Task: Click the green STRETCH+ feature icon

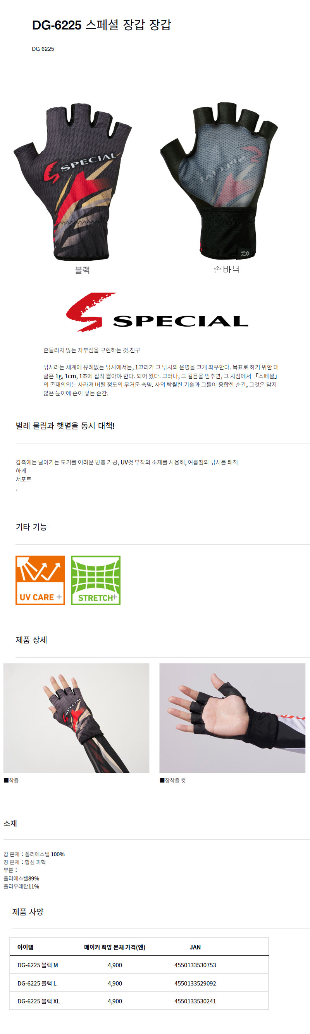Action: pos(95,580)
